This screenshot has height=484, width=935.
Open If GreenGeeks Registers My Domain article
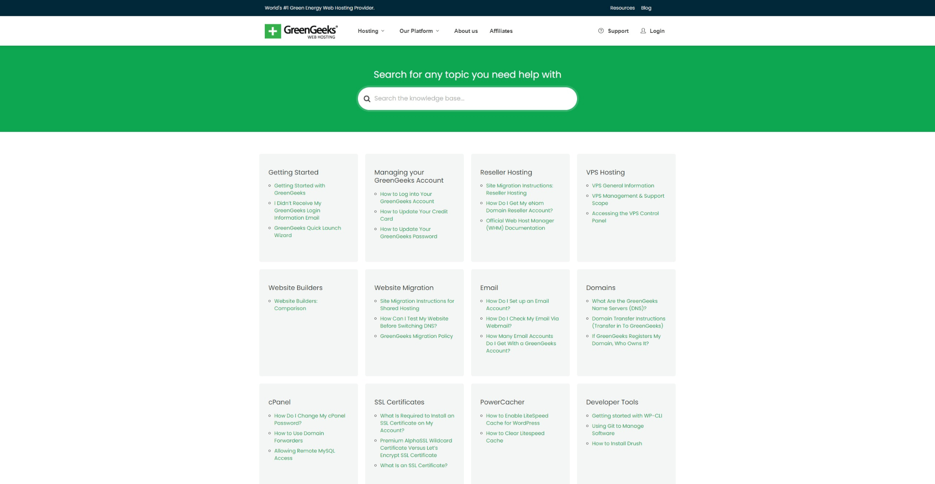point(626,340)
